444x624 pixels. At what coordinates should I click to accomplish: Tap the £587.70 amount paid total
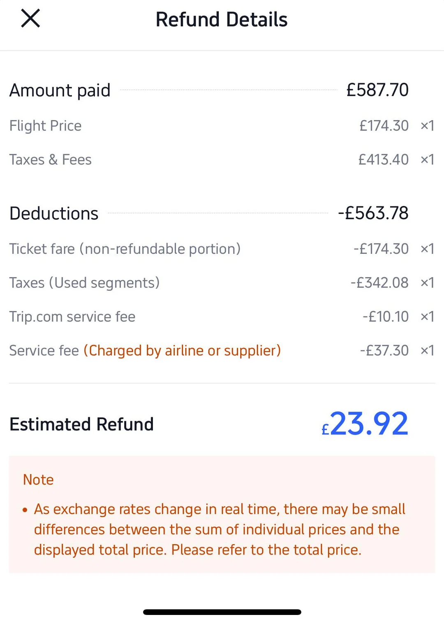[377, 90]
